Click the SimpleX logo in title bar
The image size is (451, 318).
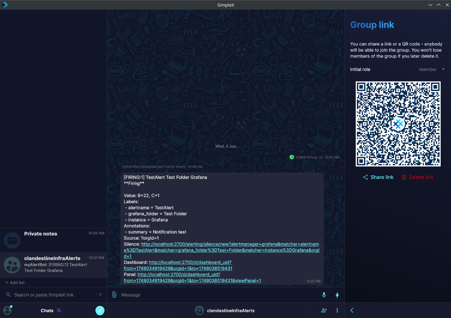point(5,5)
